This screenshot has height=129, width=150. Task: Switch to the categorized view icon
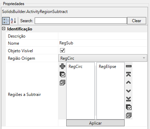tap(6, 21)
